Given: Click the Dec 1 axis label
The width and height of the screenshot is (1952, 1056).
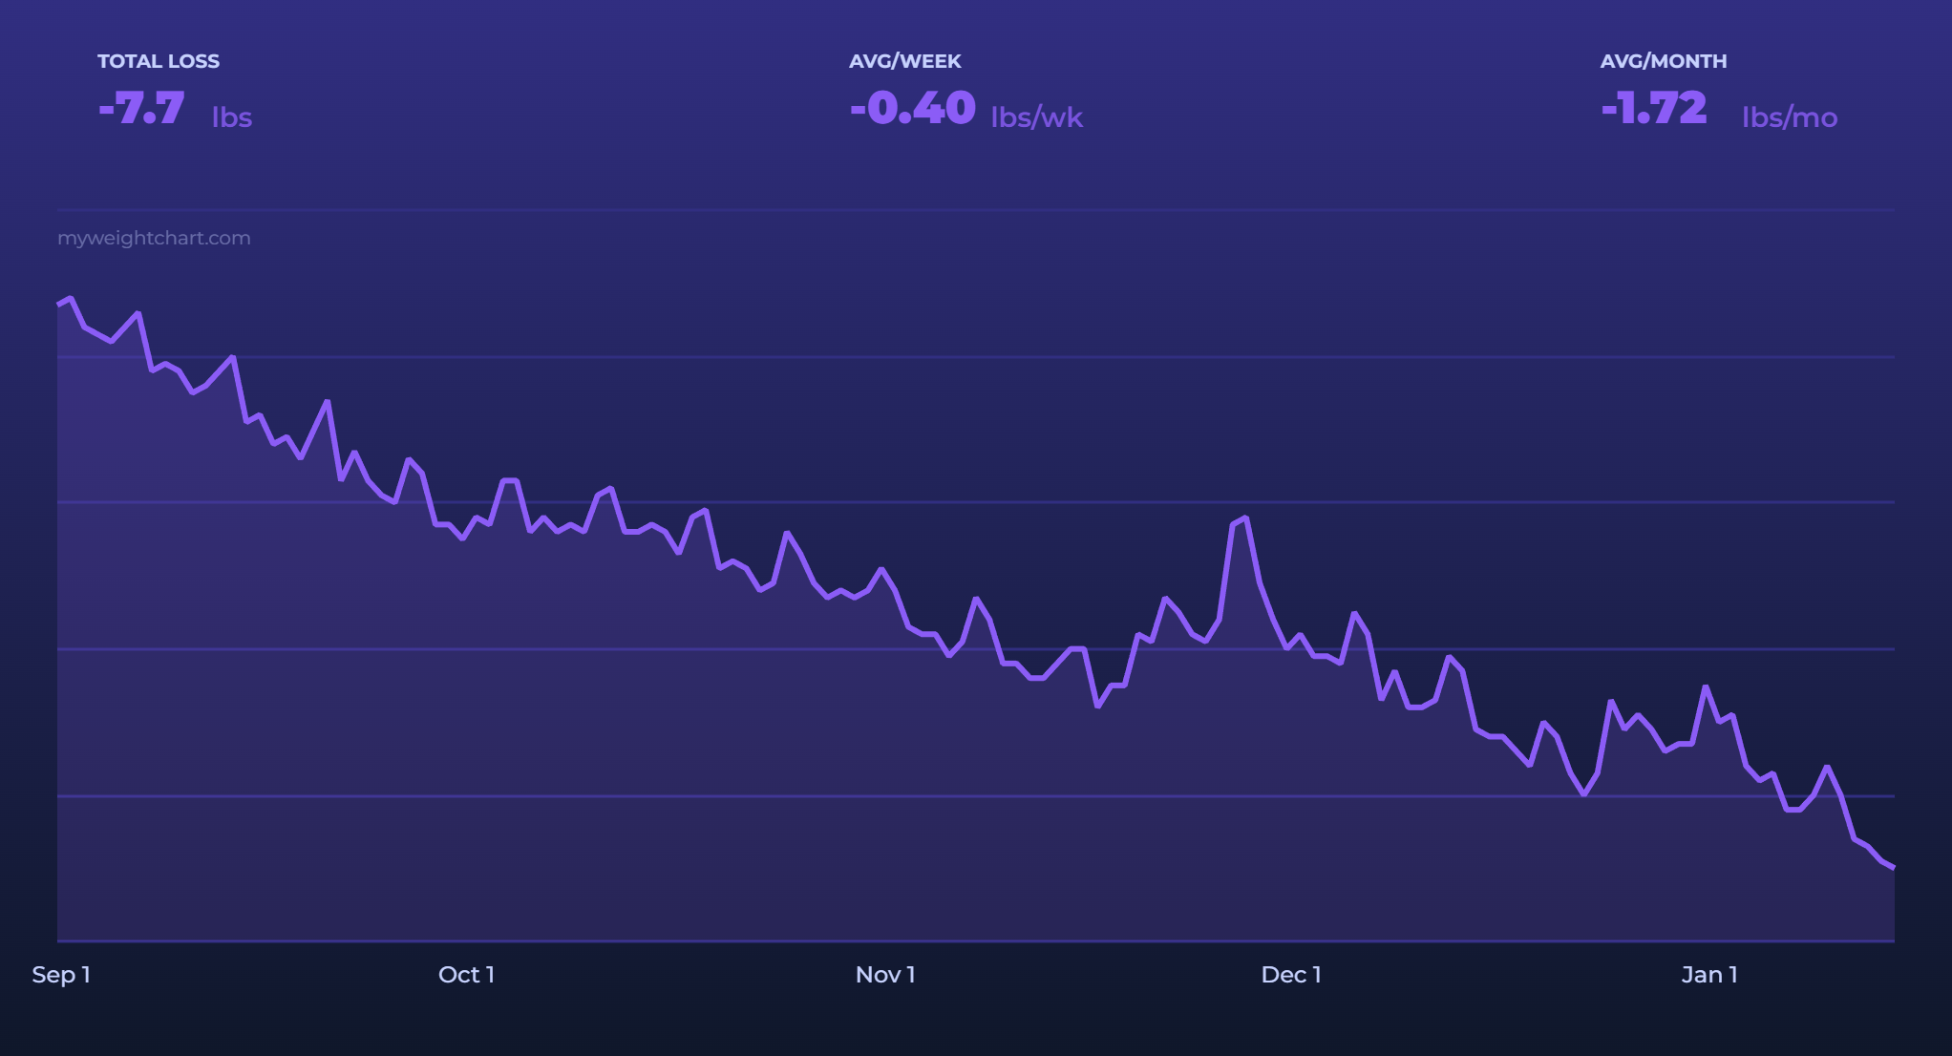Looking at the screenshot, I should 1291,975.
